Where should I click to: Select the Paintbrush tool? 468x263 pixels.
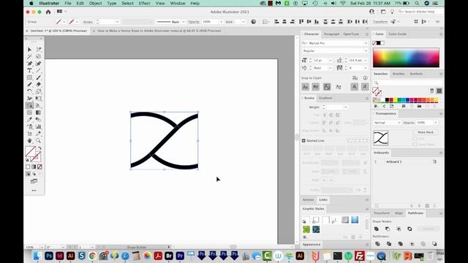click(x=39, y=77)
